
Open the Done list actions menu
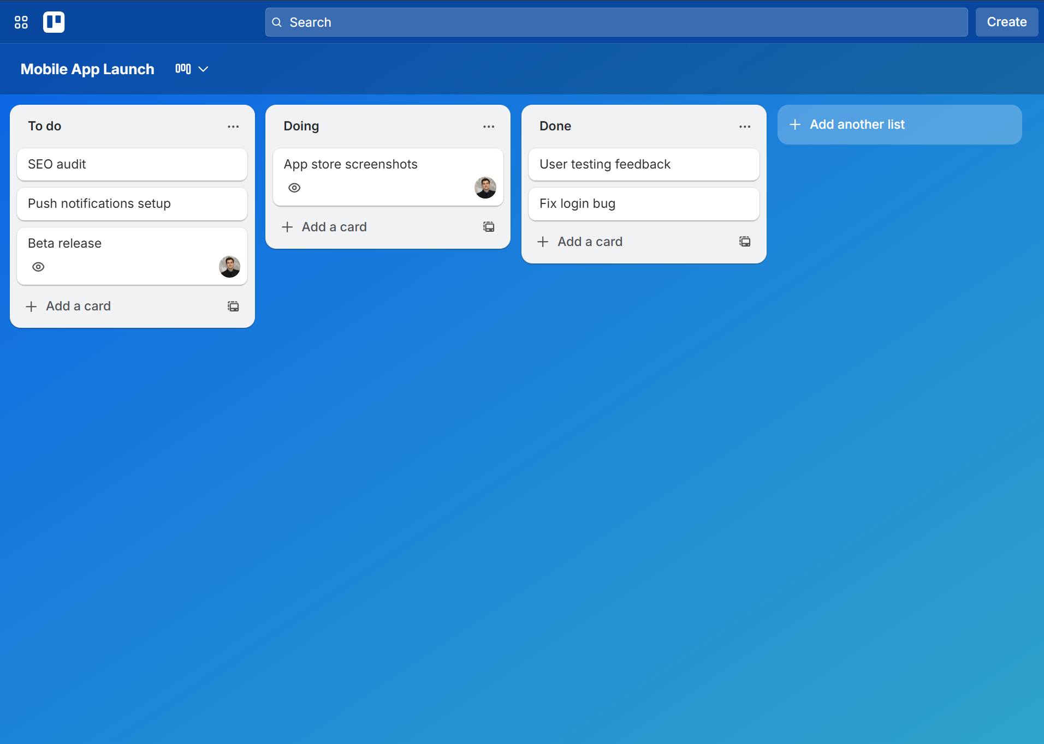(745, 126)
